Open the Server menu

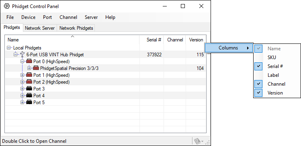point(91,17)
